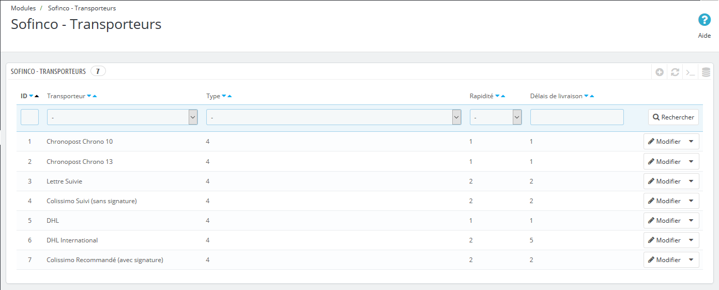This screenshot has width=719, height=290.
Task: Go to Modules breadcrumb link
Action: (x=23, y=8)
